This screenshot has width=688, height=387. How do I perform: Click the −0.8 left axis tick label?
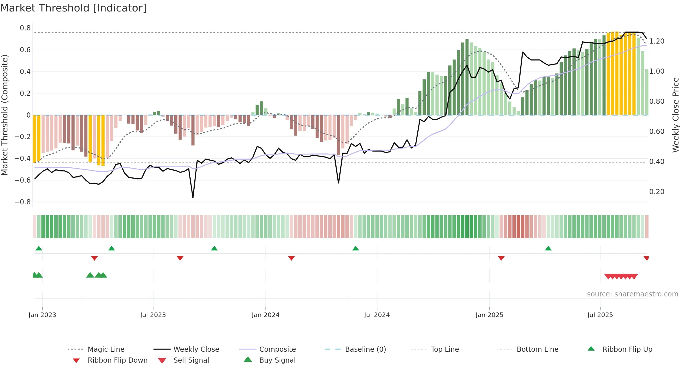23,202
